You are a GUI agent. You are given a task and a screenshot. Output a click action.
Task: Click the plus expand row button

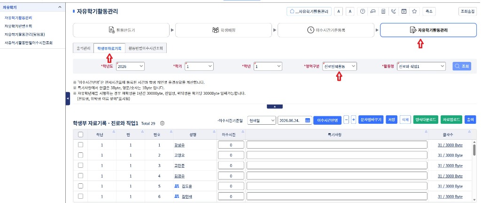point(353,120)
